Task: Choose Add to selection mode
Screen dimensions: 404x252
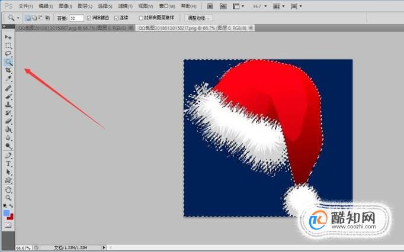Action: 34,18
